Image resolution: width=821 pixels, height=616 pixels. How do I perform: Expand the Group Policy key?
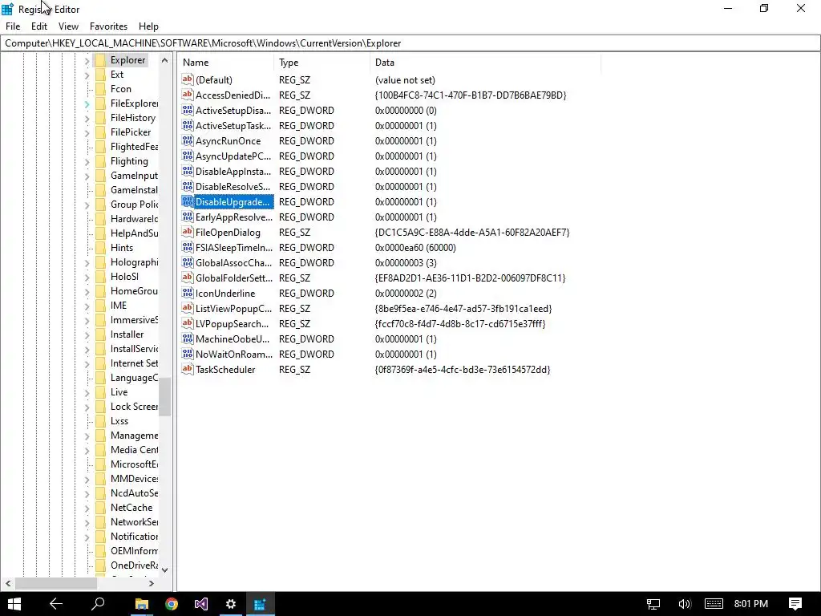pos(87,205)
